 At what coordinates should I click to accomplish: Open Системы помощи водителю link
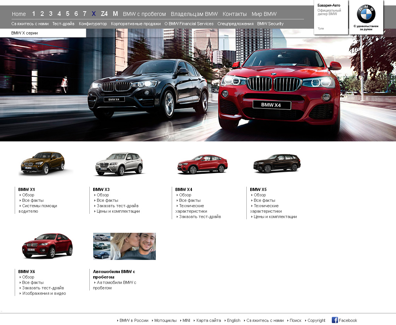click(x=38, y=208)
